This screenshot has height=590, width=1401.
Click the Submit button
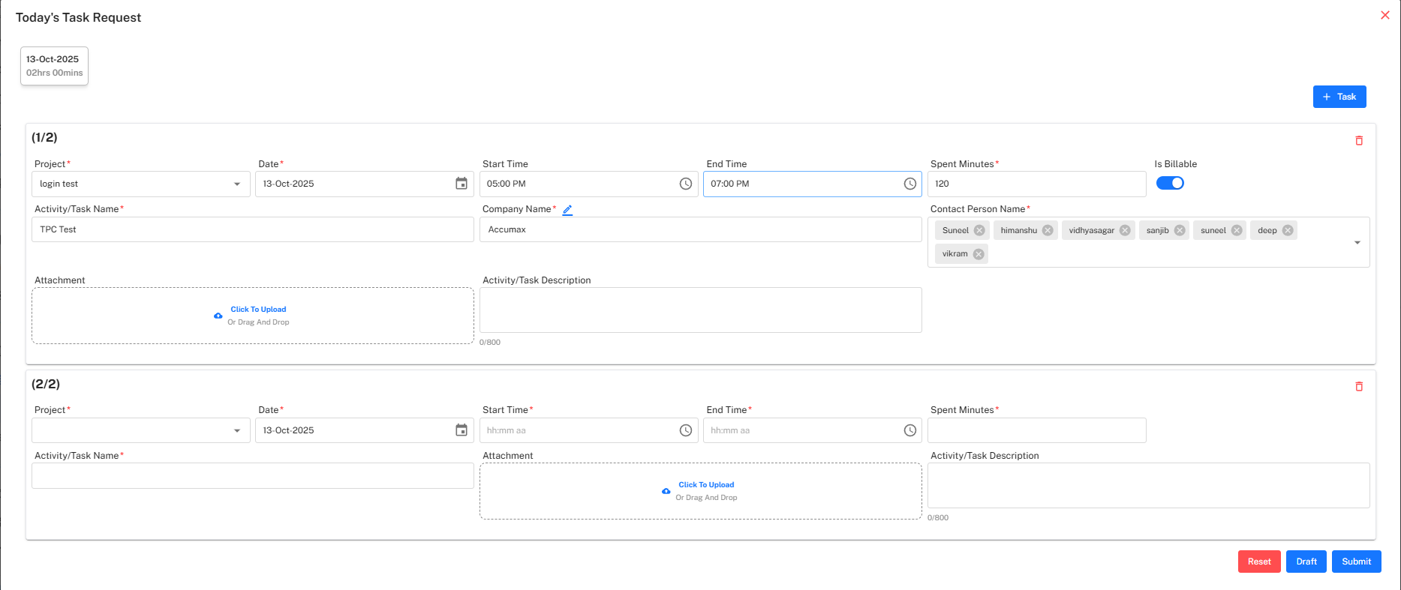tap(1356, 562)
